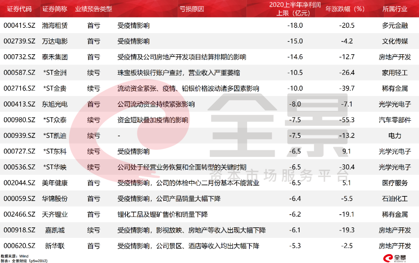This screenshot has width=419, height=263.
Task: Select stock code 000939.SZ
Action: pyautogui.click(x=19, y=136)
